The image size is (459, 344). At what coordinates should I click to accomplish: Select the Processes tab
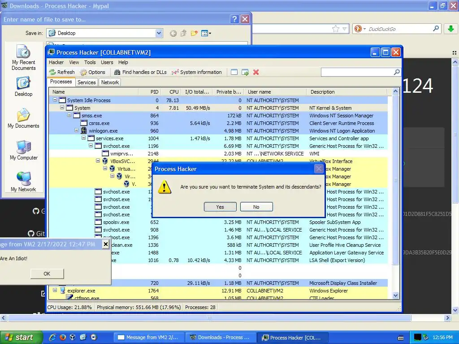61,82
